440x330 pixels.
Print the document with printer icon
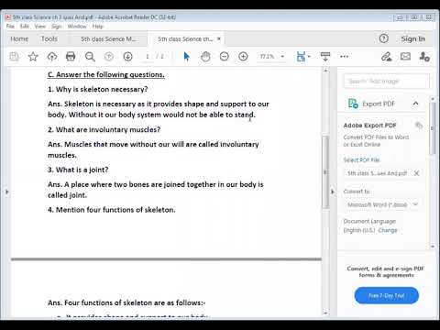[x=71, y=57]
